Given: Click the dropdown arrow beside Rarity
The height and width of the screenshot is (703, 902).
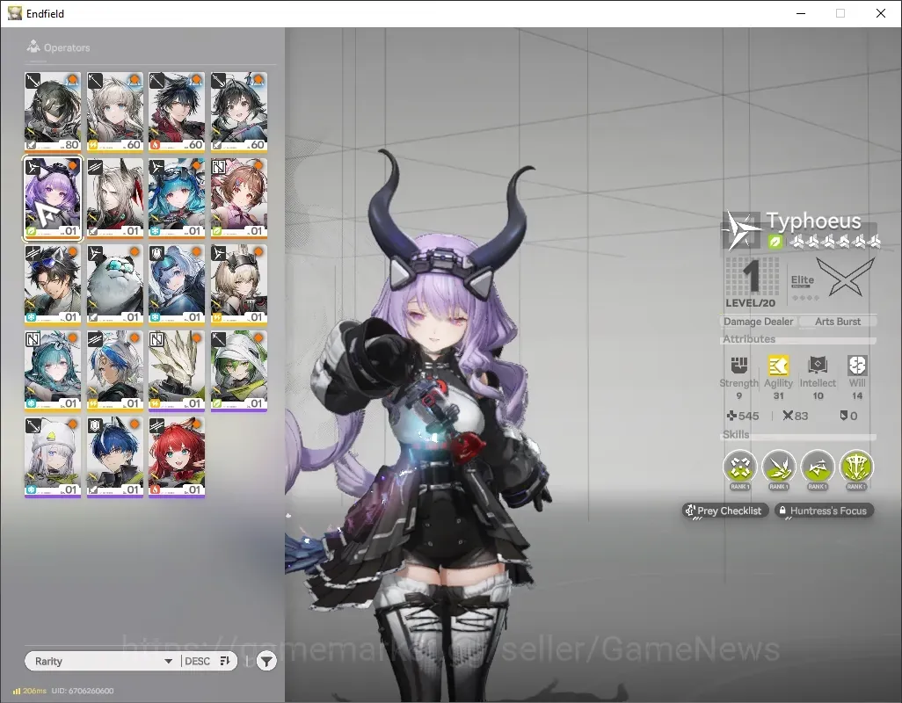Looking at the screenshot, I should tap(169, 661).
